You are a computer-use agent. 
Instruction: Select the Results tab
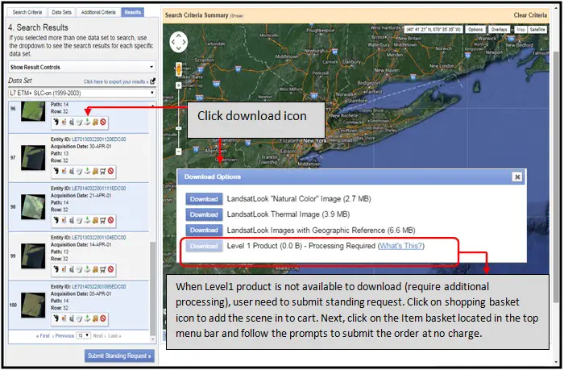click(132, 12)
